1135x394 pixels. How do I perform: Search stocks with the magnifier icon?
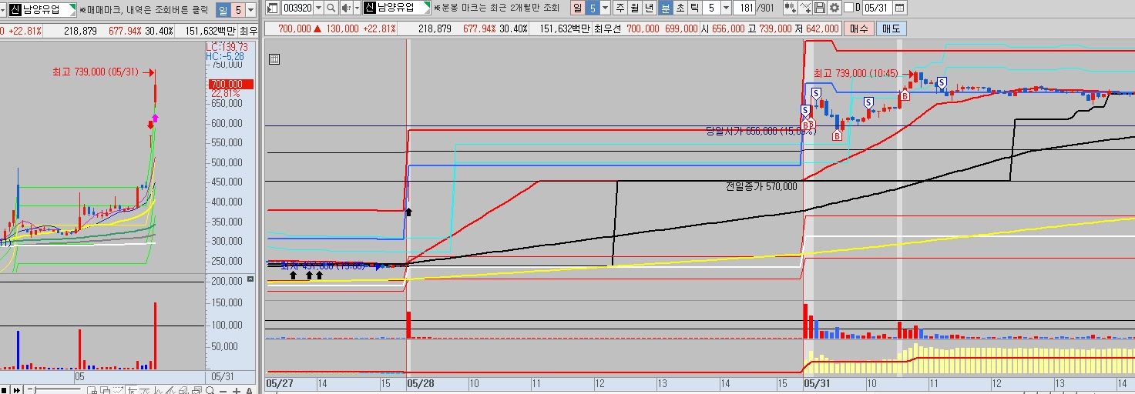pyautogui.click(x=331, y=8)
